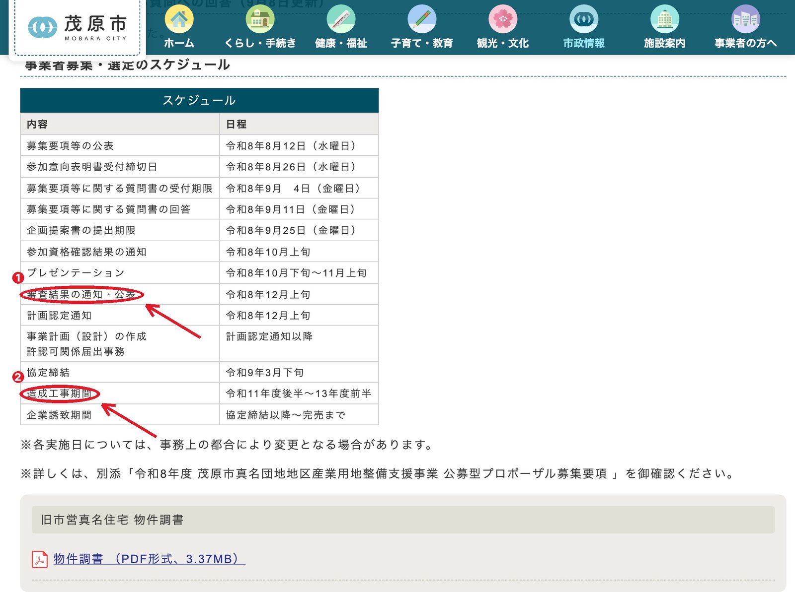Open 観光・文化 menu label
The width and height of the screenshot is (795, 592).
[503, 43]
